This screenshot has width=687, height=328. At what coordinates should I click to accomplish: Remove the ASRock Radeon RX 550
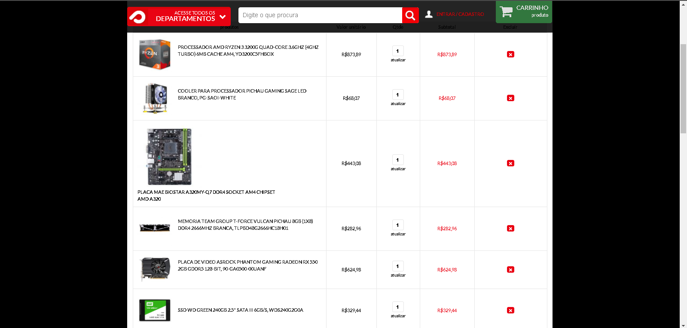tap(510, 270)
